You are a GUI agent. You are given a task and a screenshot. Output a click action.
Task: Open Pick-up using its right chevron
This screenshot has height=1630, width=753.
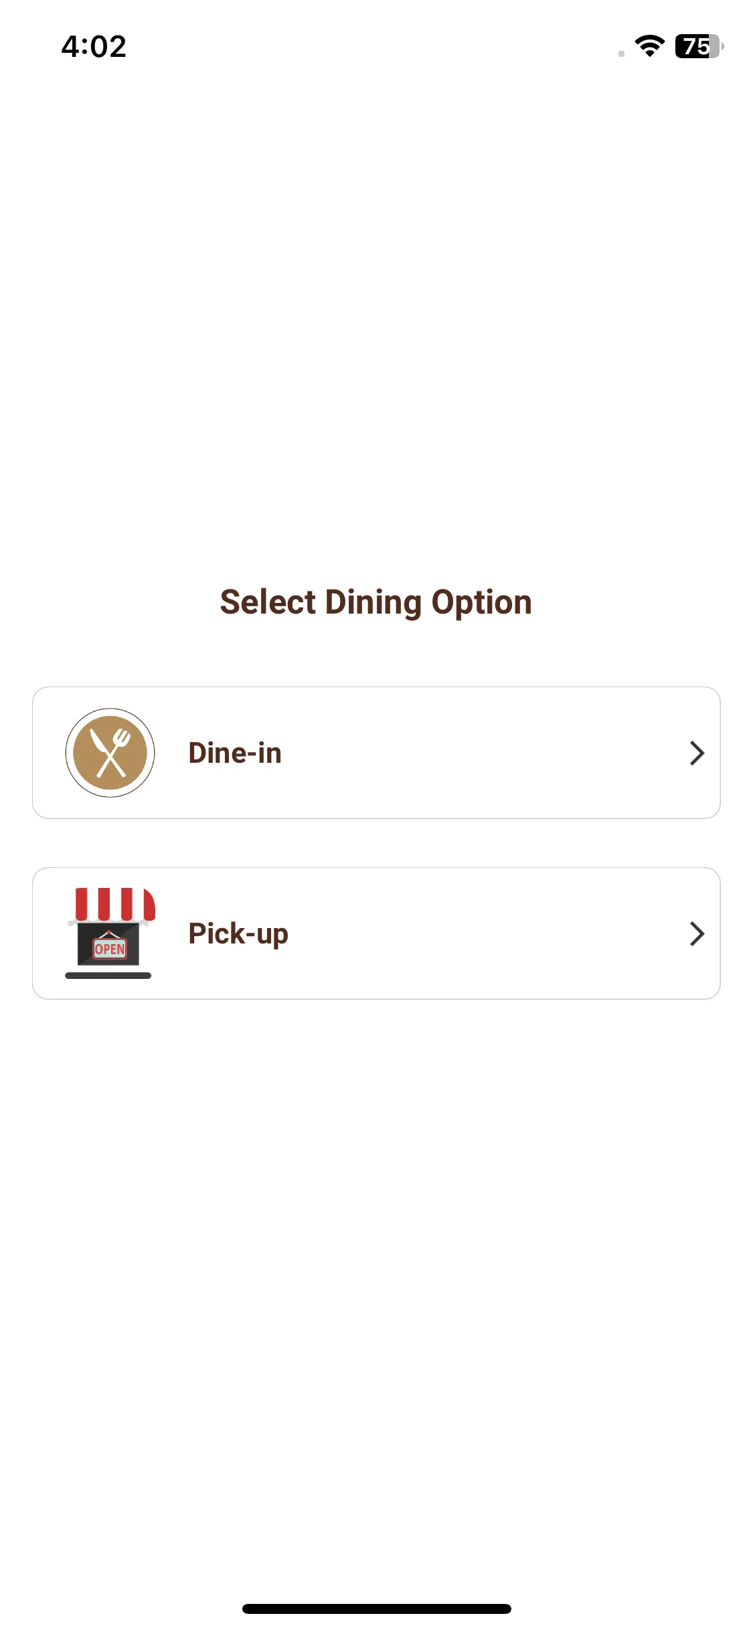pos(697,934)
